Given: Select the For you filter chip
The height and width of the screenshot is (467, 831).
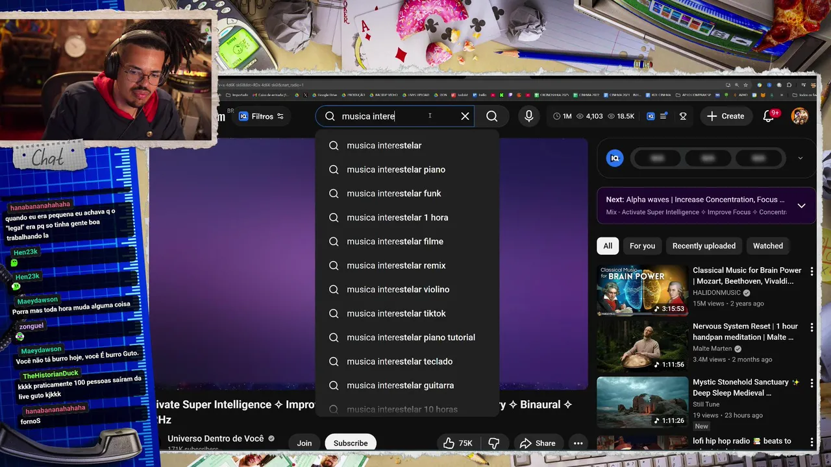Looking at the screenshot, I should 642,246.
